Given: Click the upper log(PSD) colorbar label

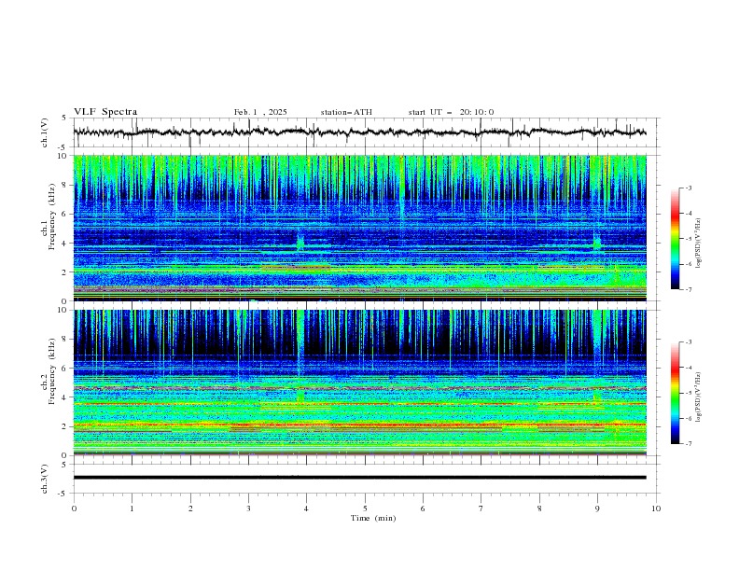Looking at the screenshot, I should click(698, 244).
